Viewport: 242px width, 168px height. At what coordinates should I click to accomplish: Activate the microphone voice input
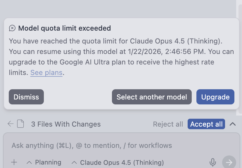pos(213,162)
